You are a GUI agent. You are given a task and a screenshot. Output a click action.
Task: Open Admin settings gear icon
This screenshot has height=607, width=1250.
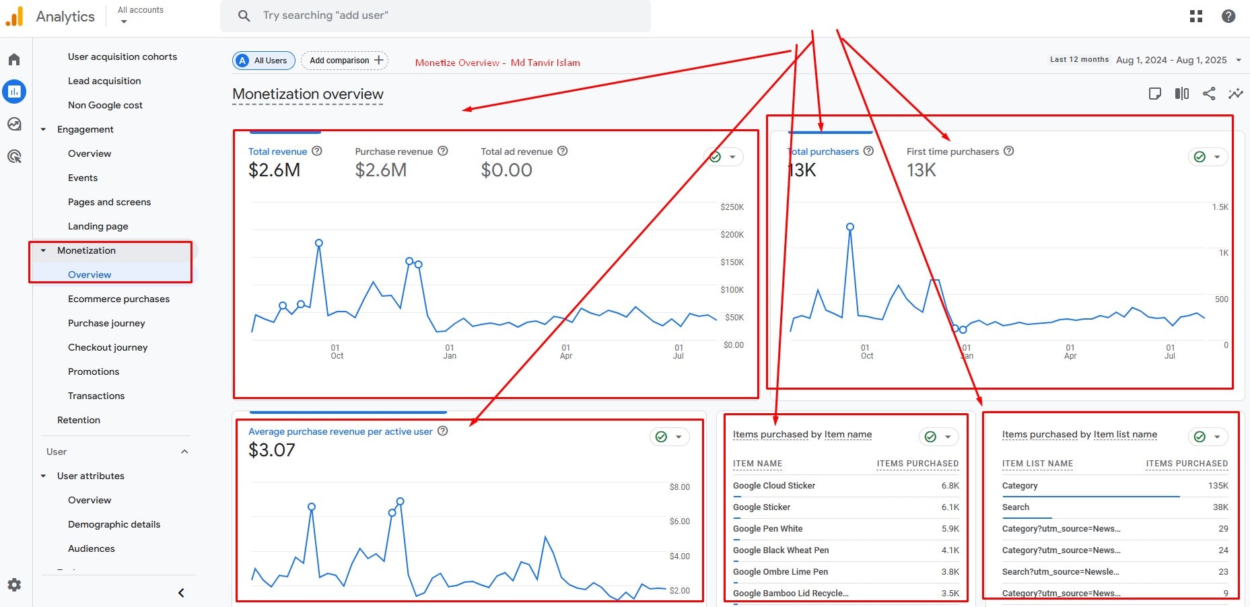pyautogui.click(x=14, y=585)
